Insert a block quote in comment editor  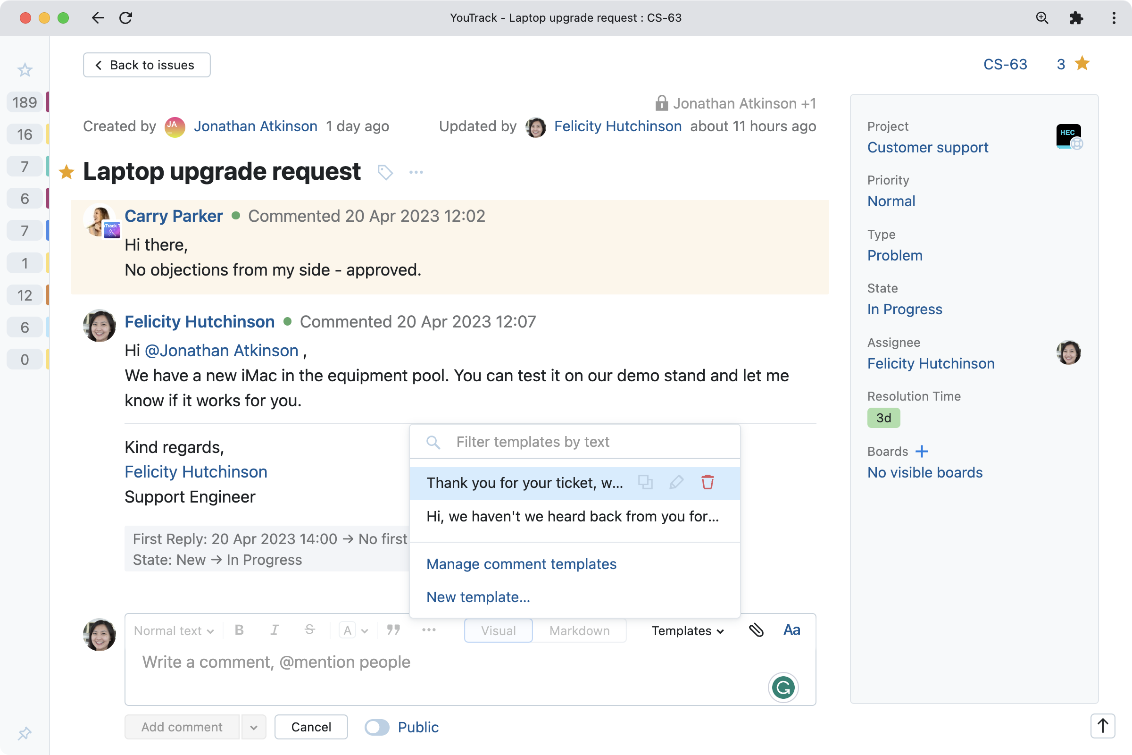click(x=393, y=630)
